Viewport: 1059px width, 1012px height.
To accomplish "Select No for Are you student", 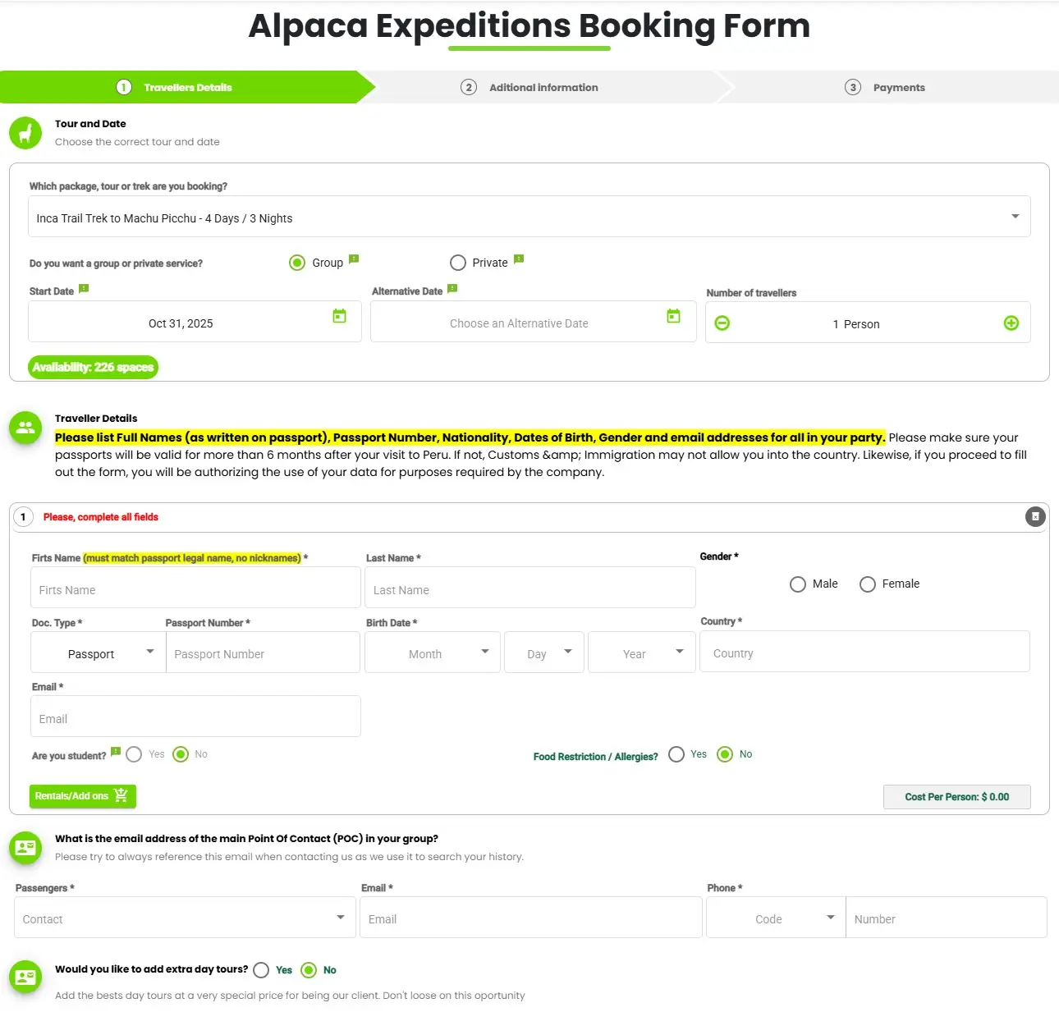I will (x=181, y=754).
